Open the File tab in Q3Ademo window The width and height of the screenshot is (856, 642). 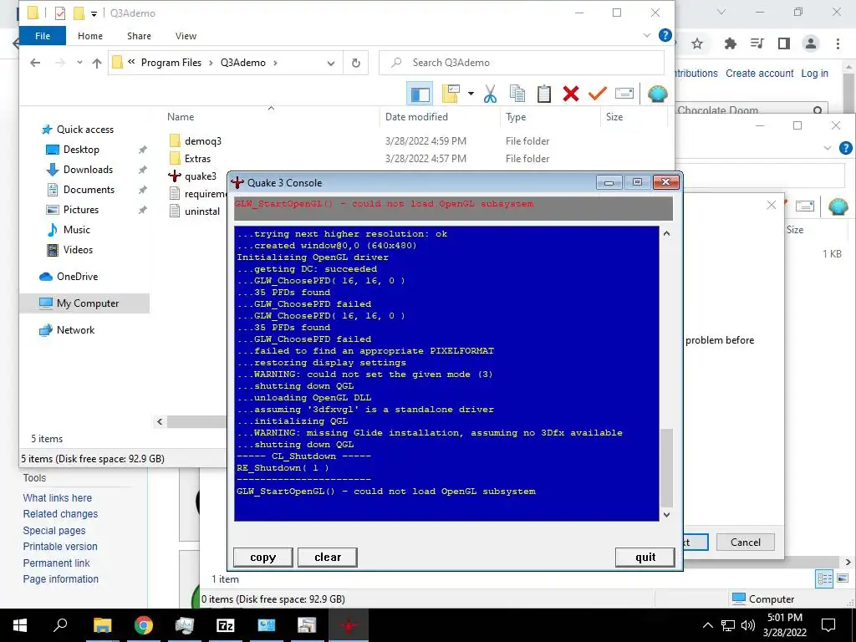(43, 36)
